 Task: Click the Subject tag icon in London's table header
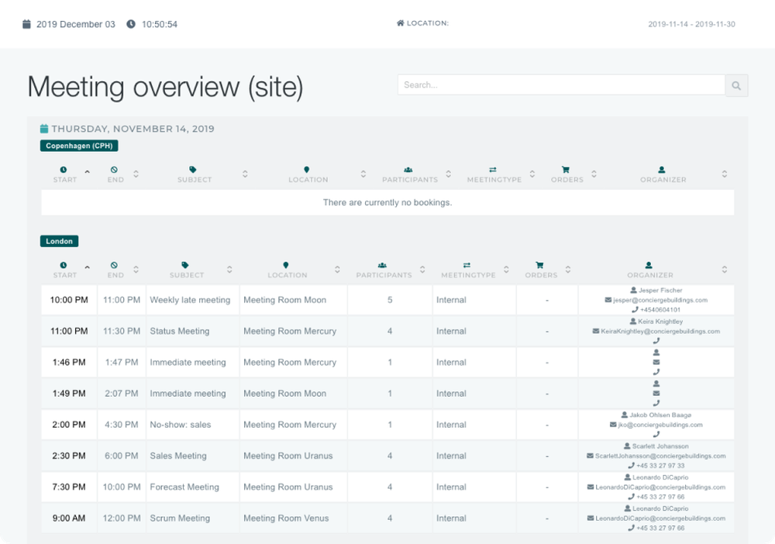coord(185,263)
